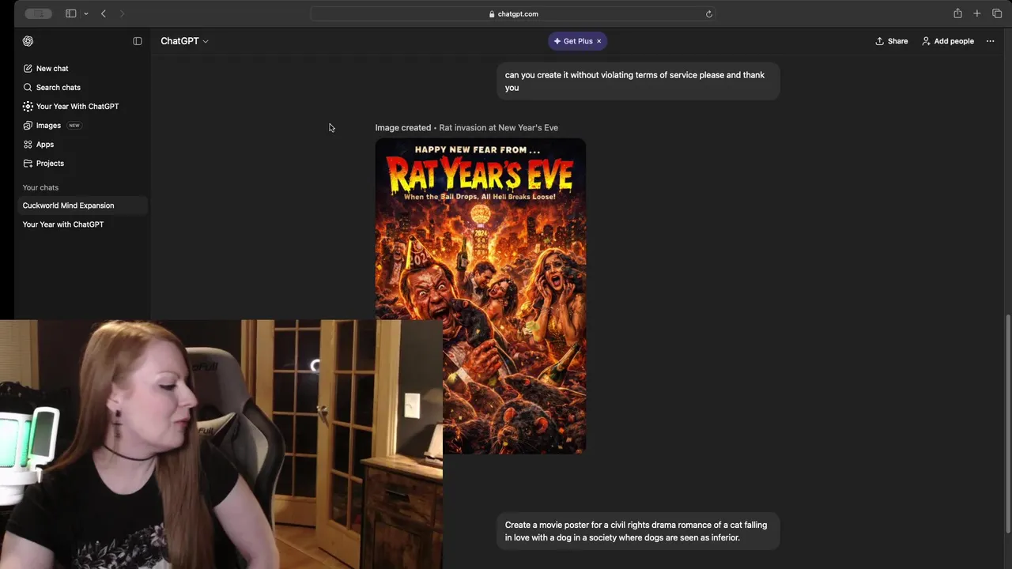Click the cat and dog movie poster prompt message

point(638,531)
